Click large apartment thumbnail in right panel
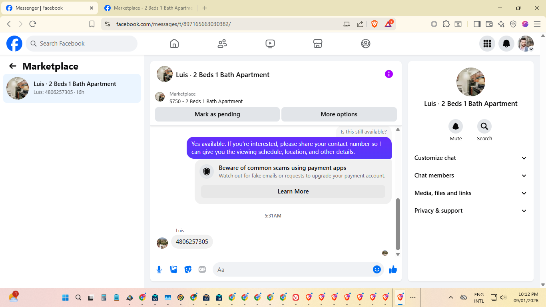The width and height of the screenshot is (546, 307). (471, 82)
